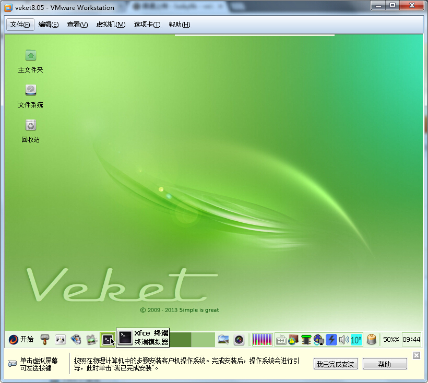Open the 帮助(H) menu
The width and height of the screenshot is (428, 383).
click(x=180, y=25)
